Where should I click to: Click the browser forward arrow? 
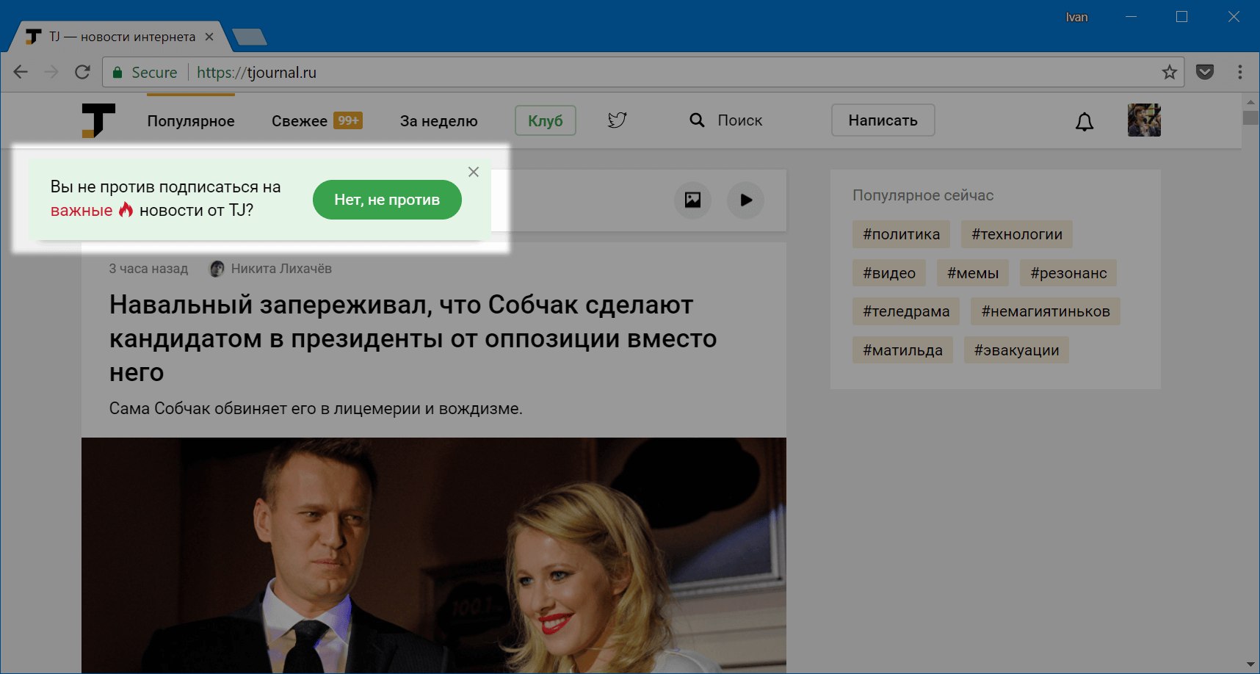coord(51,72)
